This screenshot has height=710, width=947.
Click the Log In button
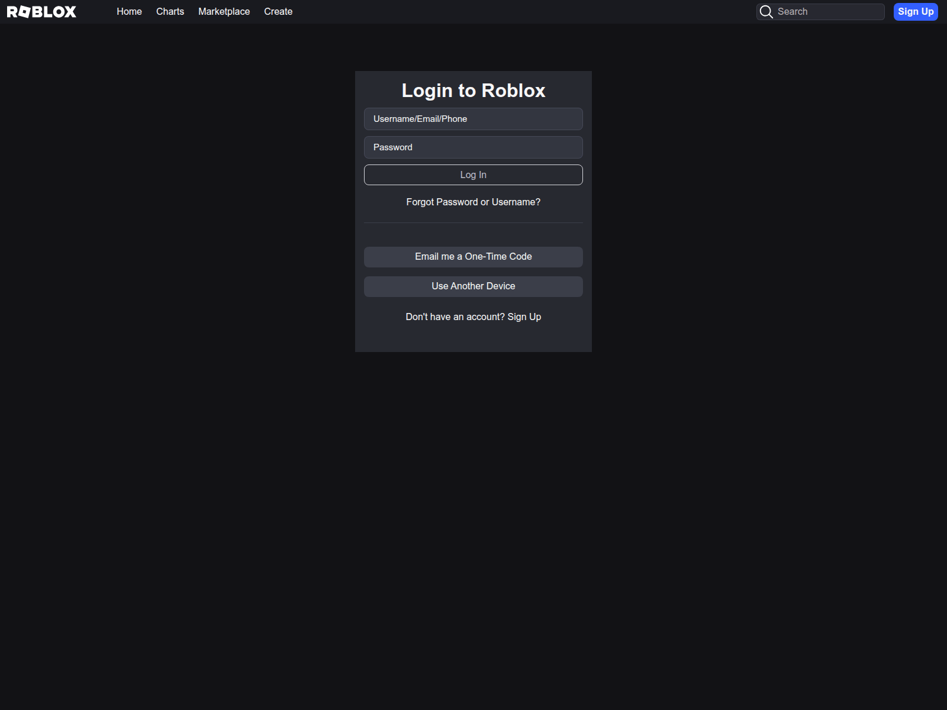click(x=474, y=175)
